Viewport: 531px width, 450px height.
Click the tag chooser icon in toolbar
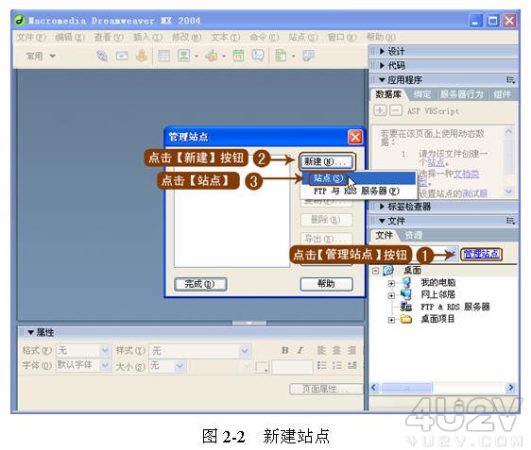[308, 56]
